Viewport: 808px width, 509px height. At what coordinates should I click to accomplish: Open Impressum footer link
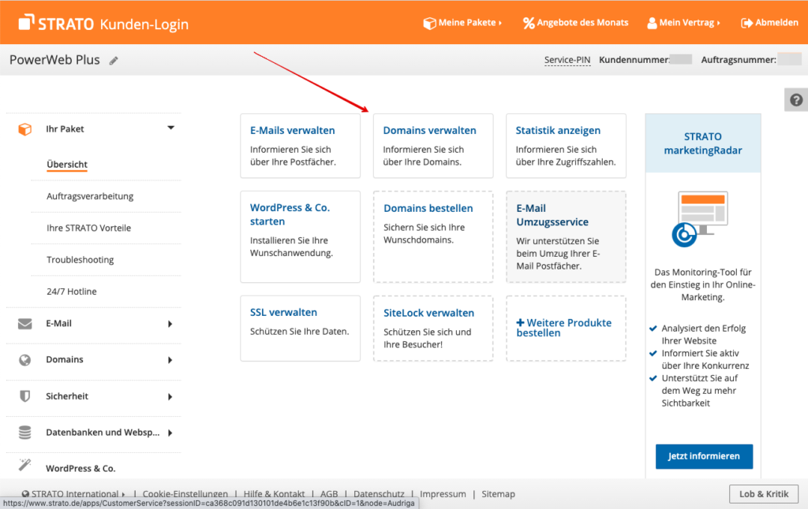tap(443, 494)
